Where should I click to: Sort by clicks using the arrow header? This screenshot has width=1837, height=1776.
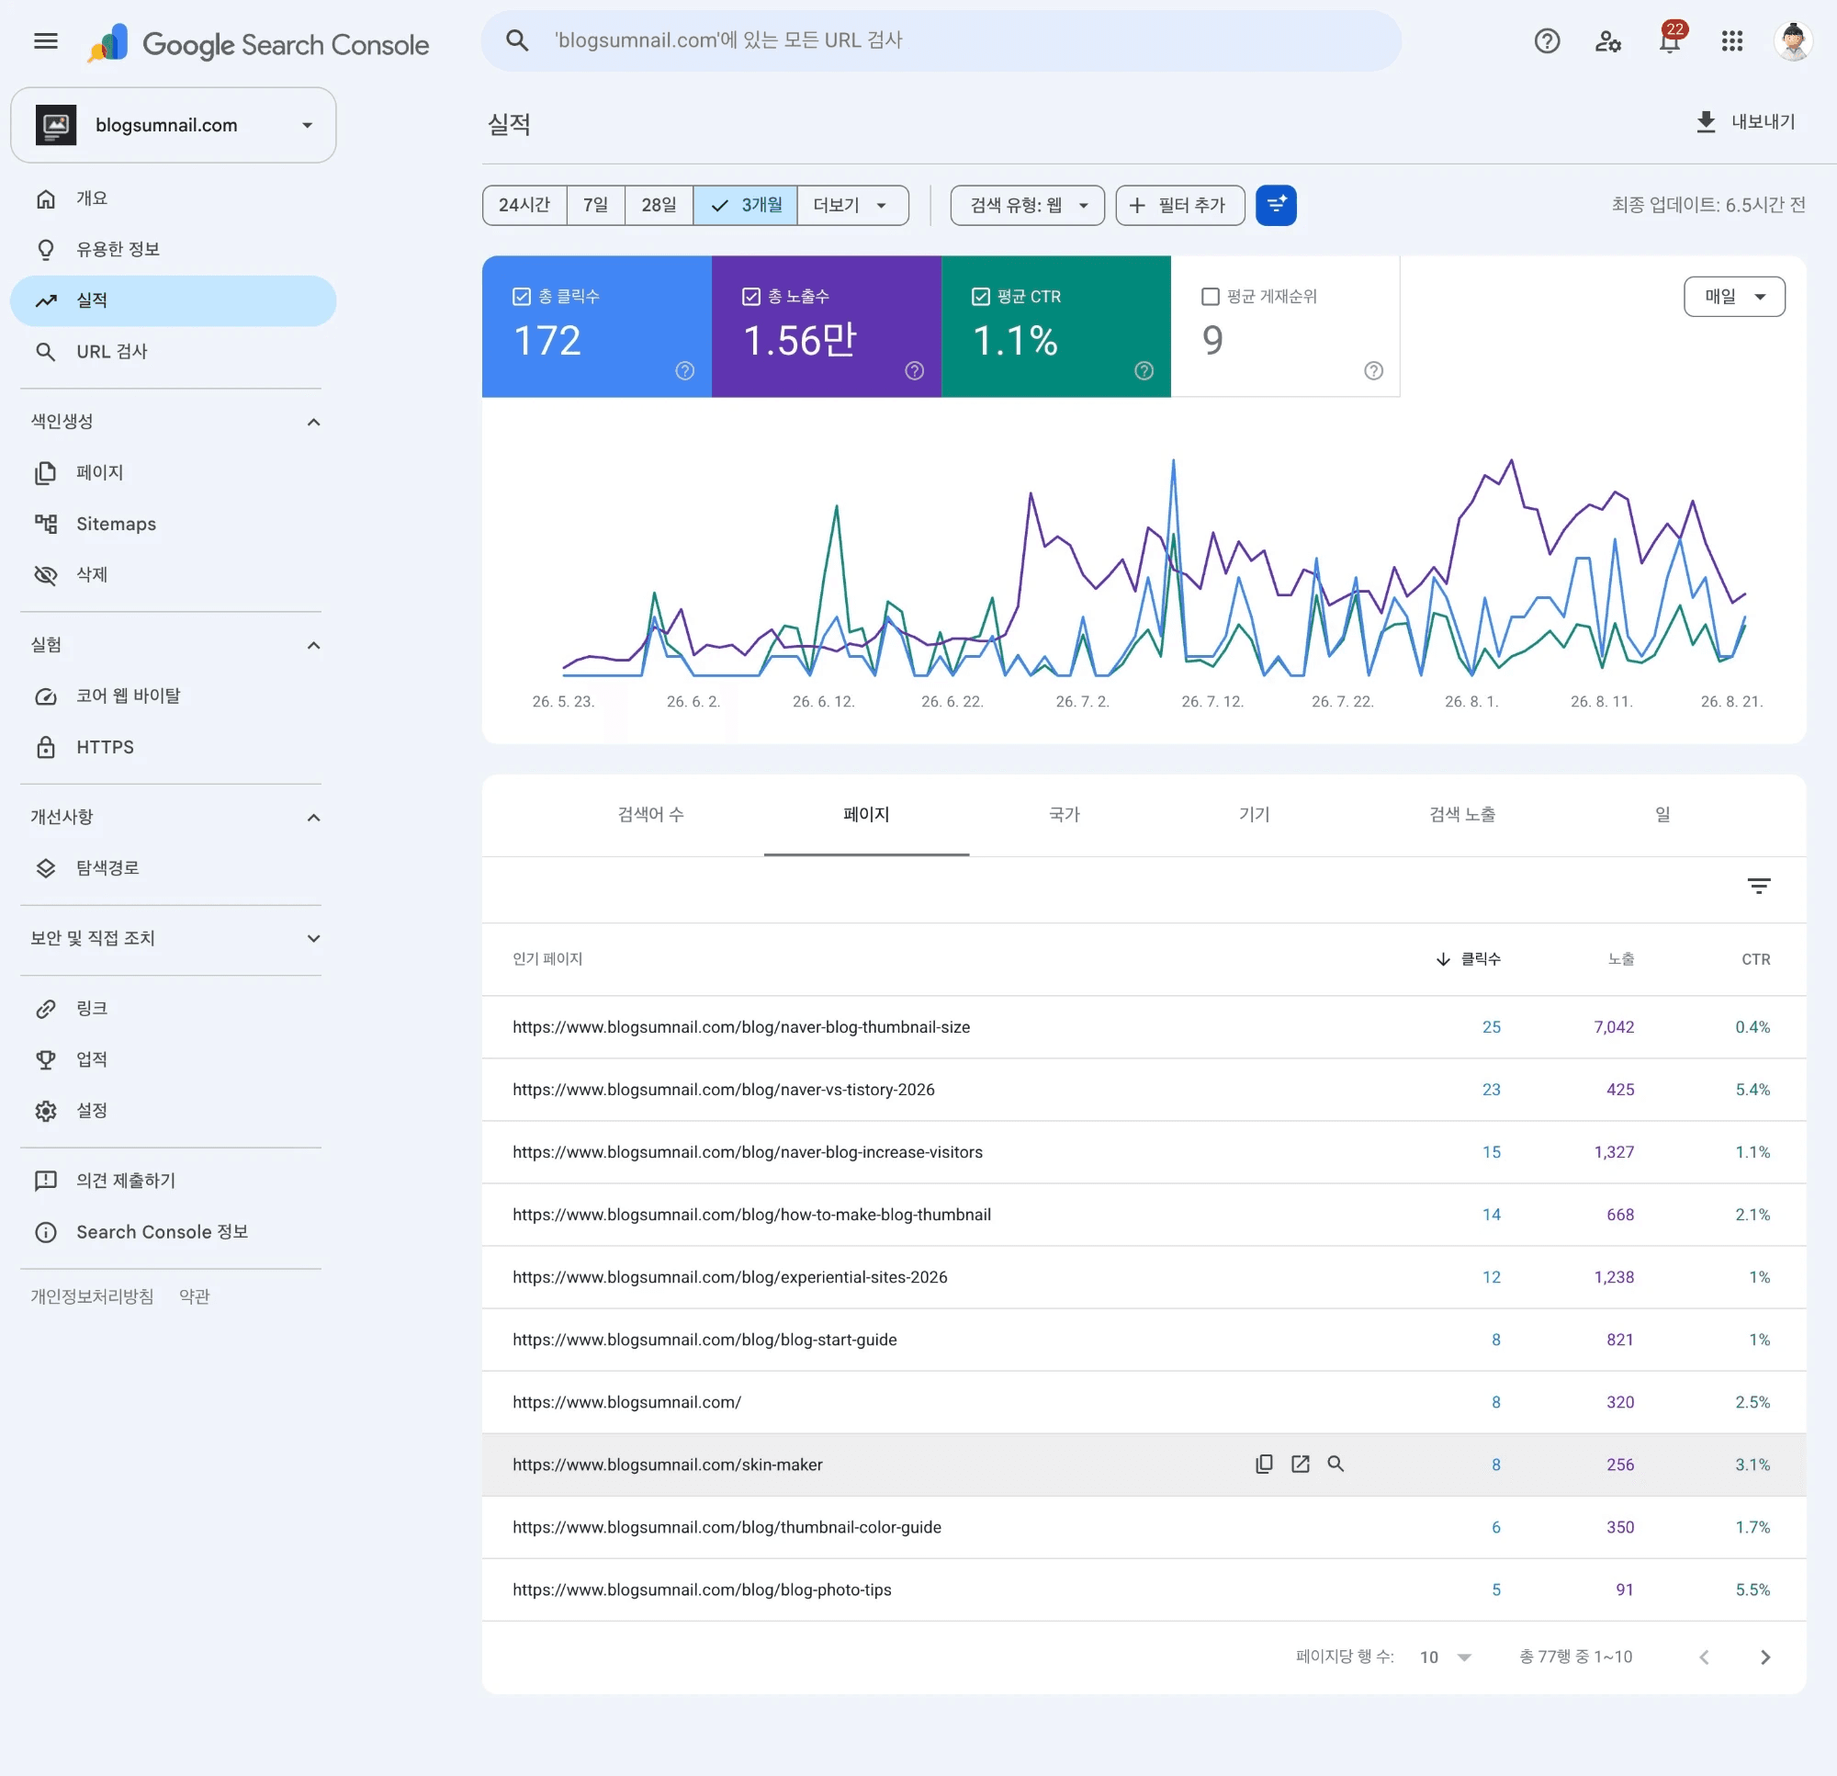[1468, 958]
